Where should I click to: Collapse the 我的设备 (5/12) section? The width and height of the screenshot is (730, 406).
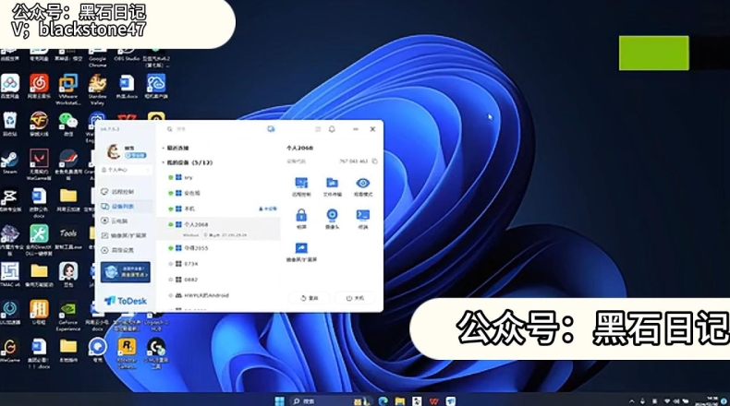188,162
